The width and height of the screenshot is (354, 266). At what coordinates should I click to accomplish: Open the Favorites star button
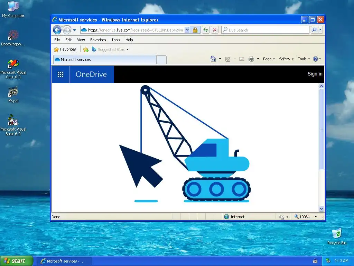65,49
